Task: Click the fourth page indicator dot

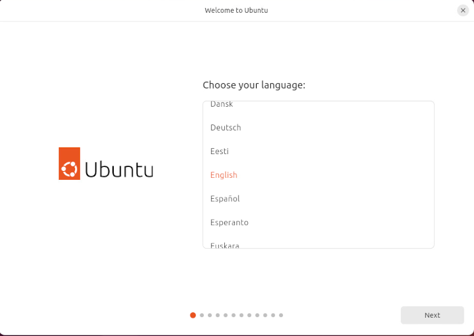Action: pyautogui.click(x=217, y=315)
